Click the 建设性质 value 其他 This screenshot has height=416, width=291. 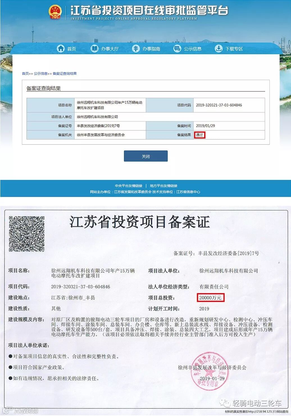pos(56,309)
